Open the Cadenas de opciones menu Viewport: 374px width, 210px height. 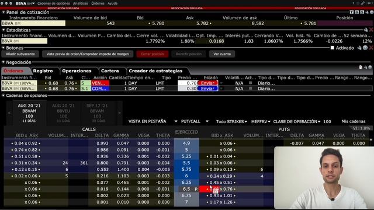click(x=54, y=3)
